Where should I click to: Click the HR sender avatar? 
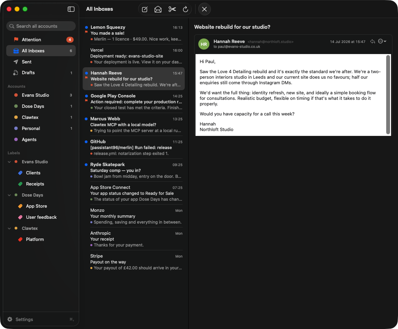(204, 44)
